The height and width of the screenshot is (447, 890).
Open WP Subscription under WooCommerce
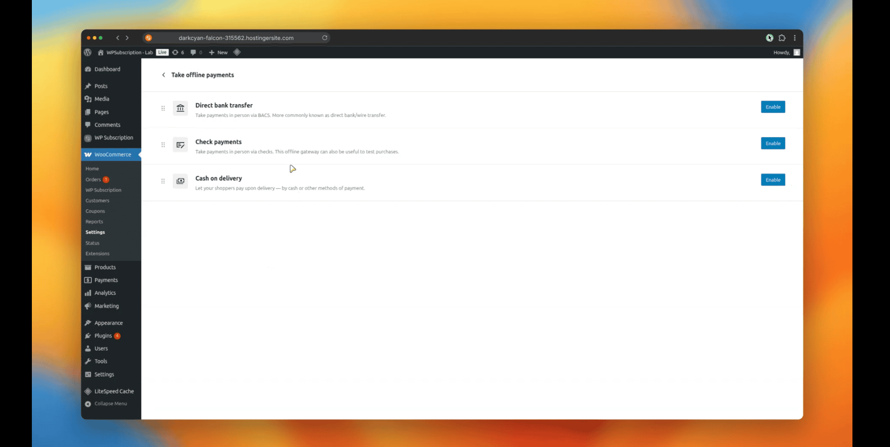pos(103,190)
